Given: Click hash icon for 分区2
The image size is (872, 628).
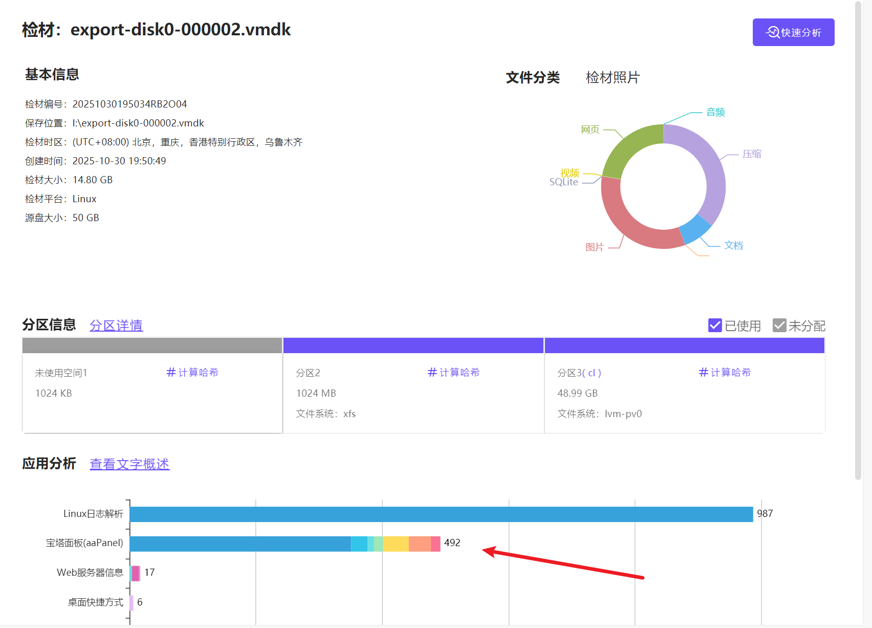Looking at the screenshot, I should [432, 372].
